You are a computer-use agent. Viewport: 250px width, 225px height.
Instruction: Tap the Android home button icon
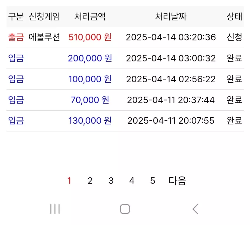125,209
